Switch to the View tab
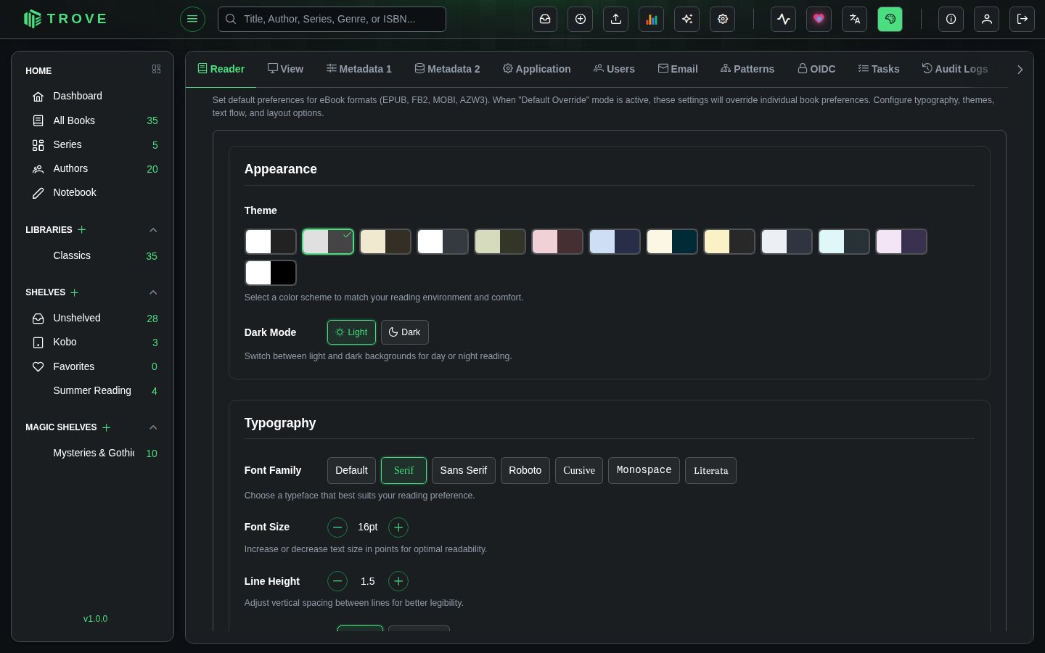 (x=285, y=69)
